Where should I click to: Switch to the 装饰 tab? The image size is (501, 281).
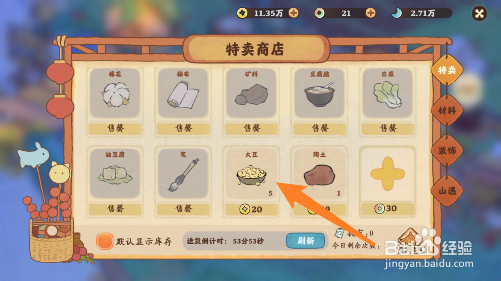447,151
